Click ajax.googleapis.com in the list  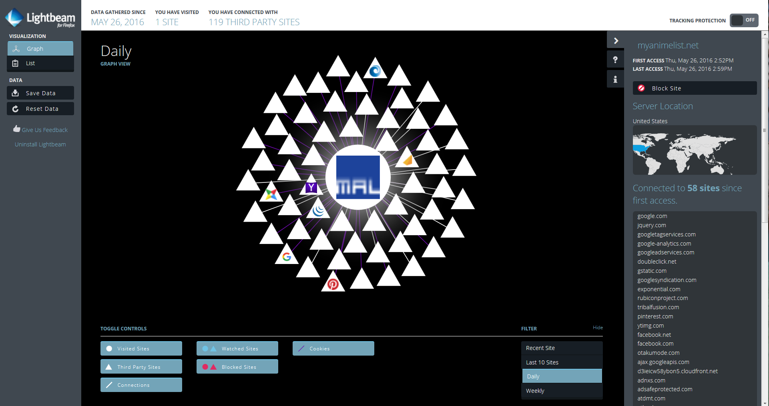point(663,362)
